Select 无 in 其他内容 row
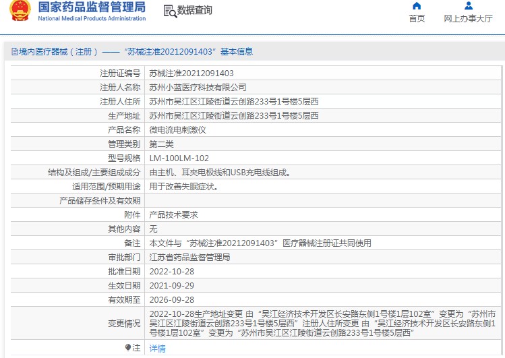 (x=153, y=229)
